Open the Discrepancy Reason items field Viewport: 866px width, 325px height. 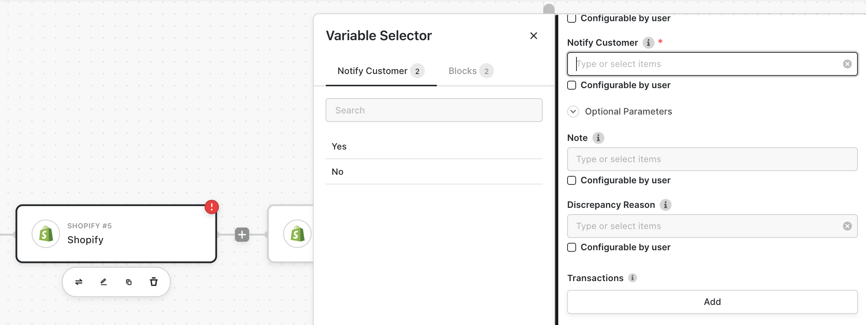(706, 226)
